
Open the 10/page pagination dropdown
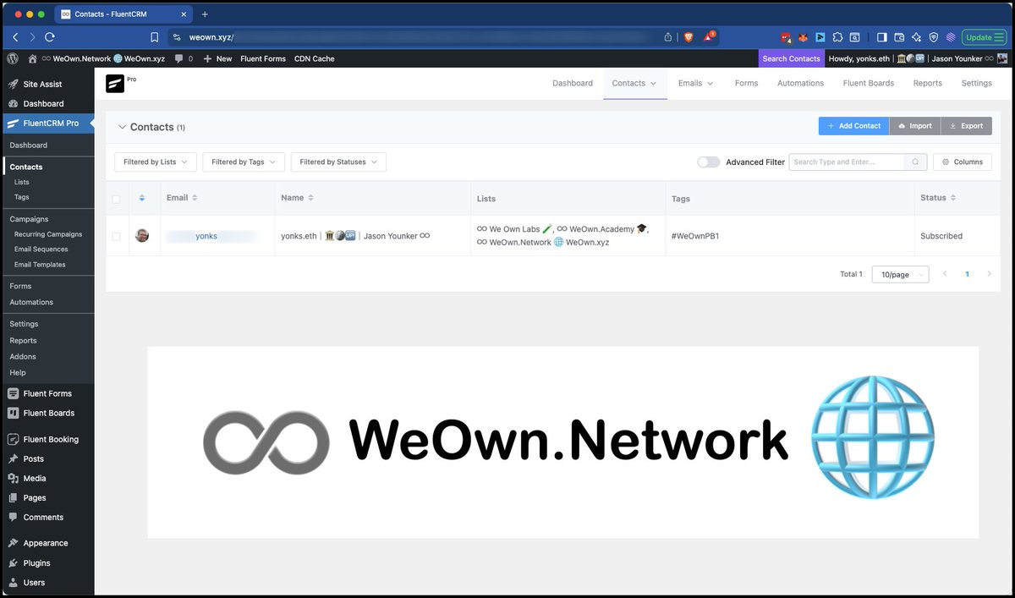pos(899,274)
